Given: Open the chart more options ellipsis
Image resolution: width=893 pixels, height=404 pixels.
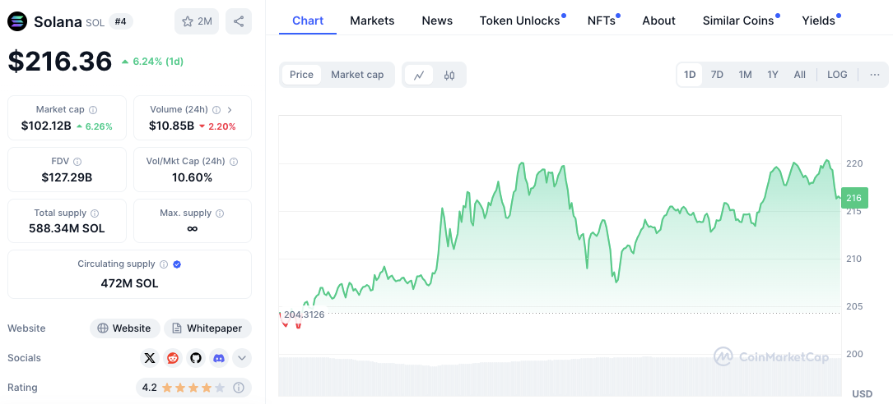Looking at the screenshot, I should click(x=875, y=75).
